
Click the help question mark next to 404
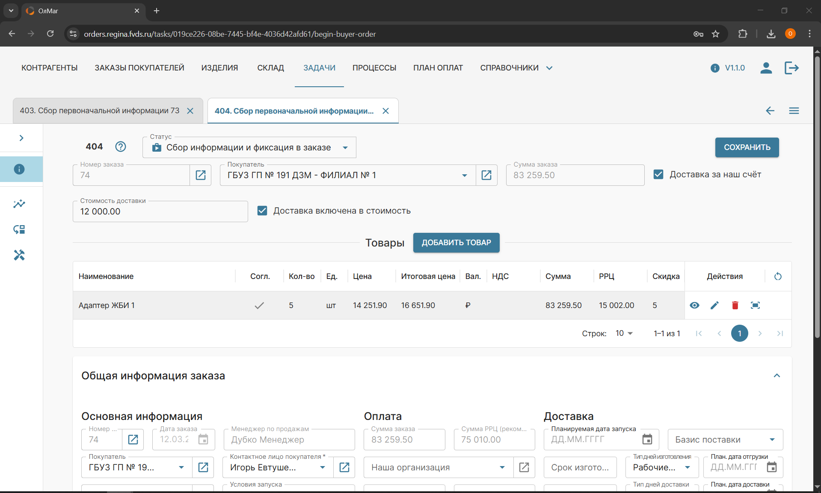[121, 147]
